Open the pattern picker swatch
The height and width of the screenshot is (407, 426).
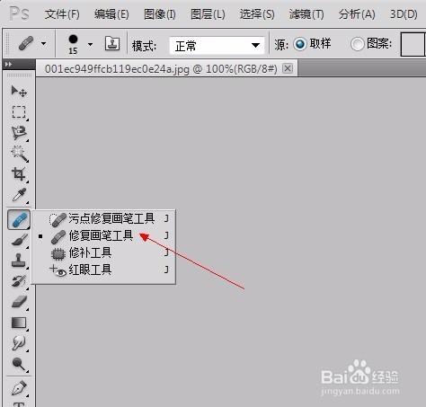pyautogui.click(x=413, y=44)
